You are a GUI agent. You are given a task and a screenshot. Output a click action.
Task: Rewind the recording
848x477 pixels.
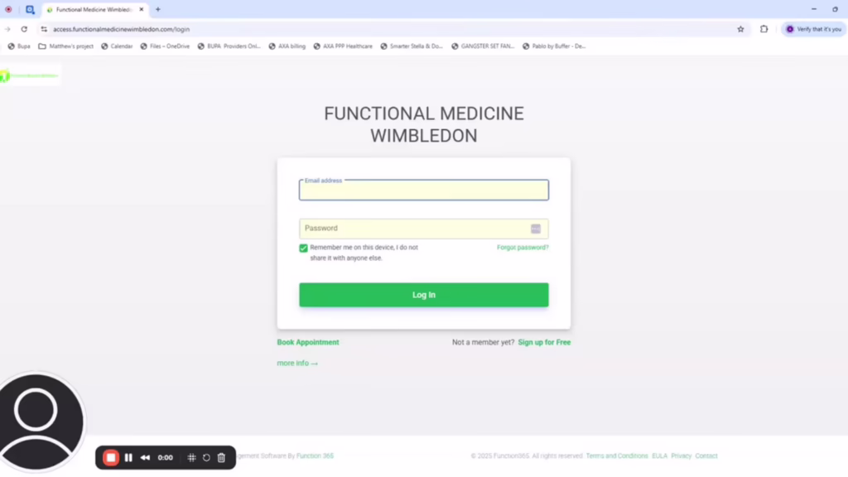tap(145, 457)
